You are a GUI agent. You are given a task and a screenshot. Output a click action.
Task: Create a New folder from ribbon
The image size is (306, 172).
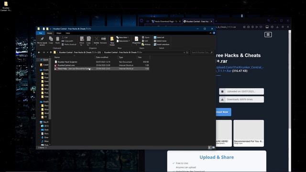112,41
